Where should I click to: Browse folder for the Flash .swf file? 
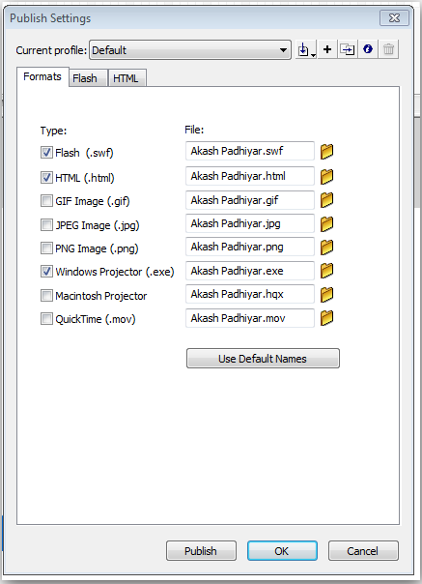326,152
